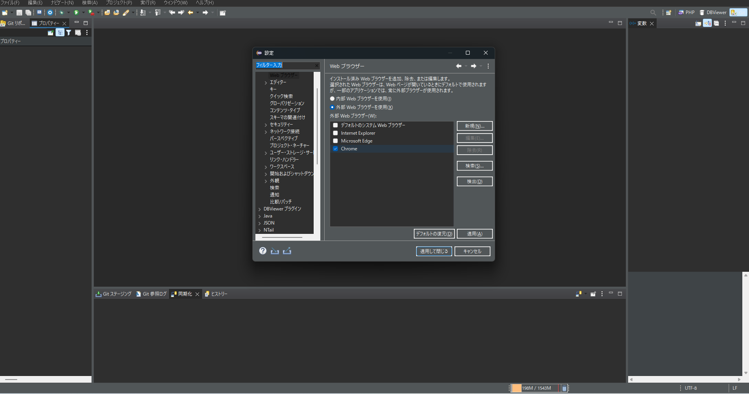The image size is (749, 394).
Task: Expand the Java tree node
Action: click(x=260, y=216)
